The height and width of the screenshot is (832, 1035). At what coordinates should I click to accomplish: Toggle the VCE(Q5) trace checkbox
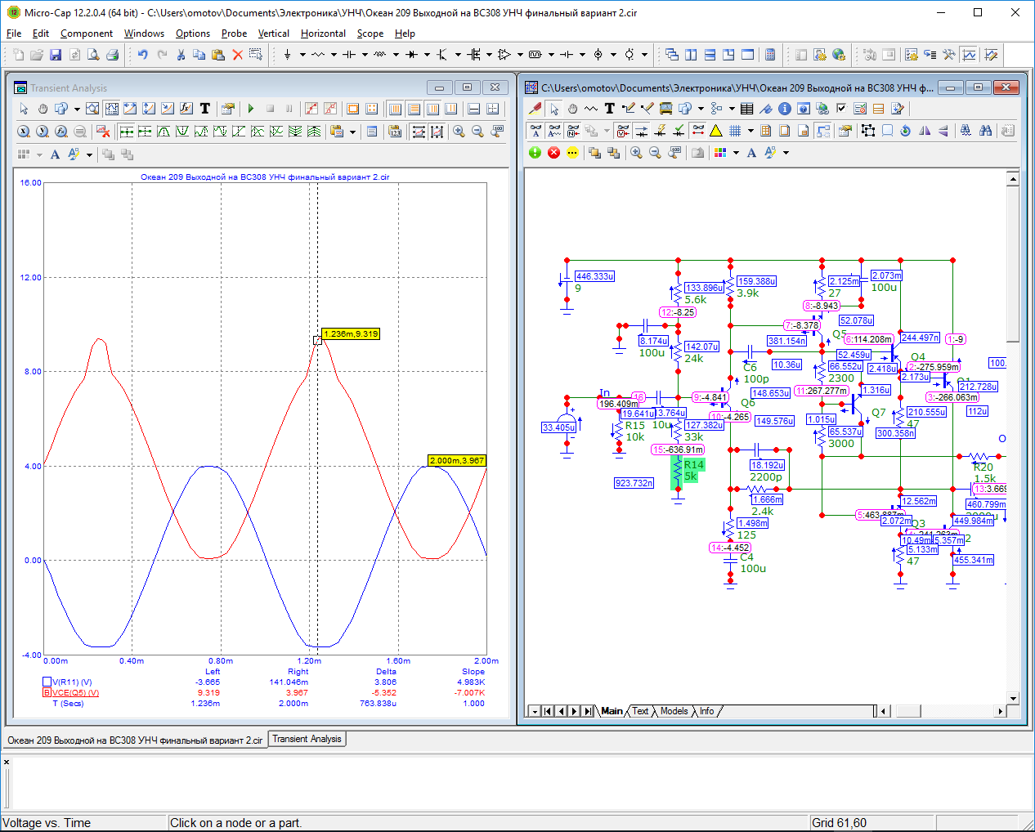47,692
